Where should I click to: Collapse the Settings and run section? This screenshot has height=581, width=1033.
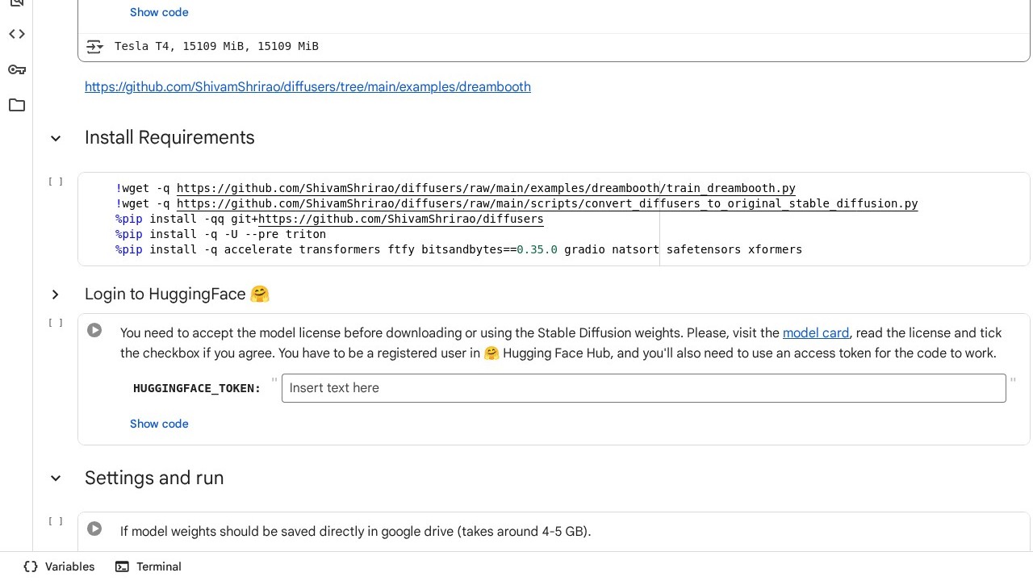pyautogui.click(x=56, y=479)
